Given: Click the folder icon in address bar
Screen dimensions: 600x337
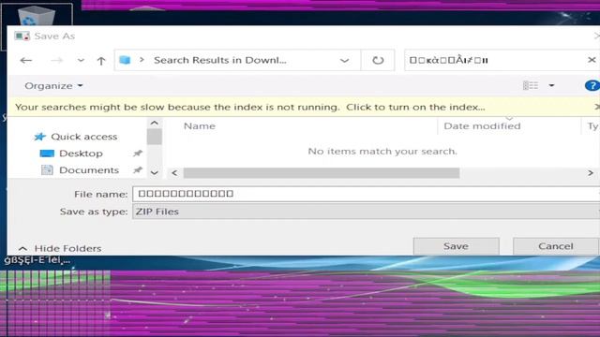Looking at the screenshot, I should [125, 60].
